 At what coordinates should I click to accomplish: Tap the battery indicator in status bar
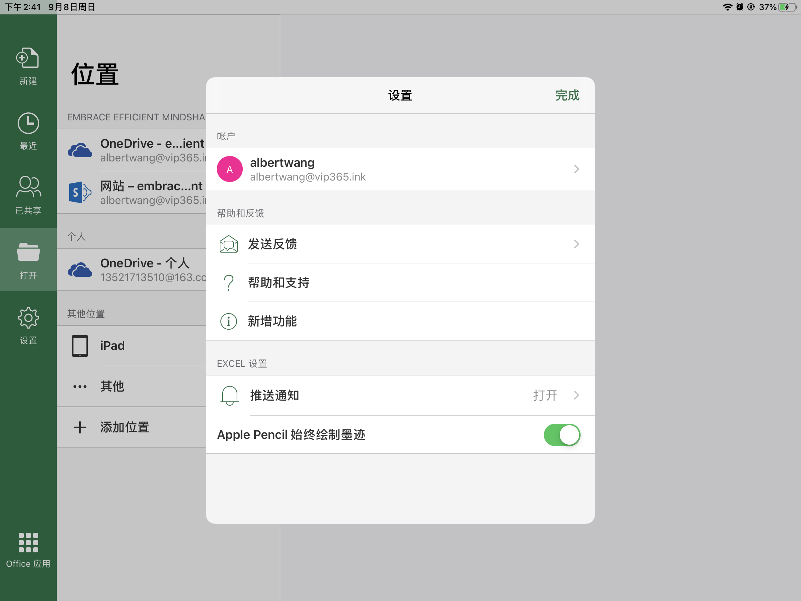788,7
